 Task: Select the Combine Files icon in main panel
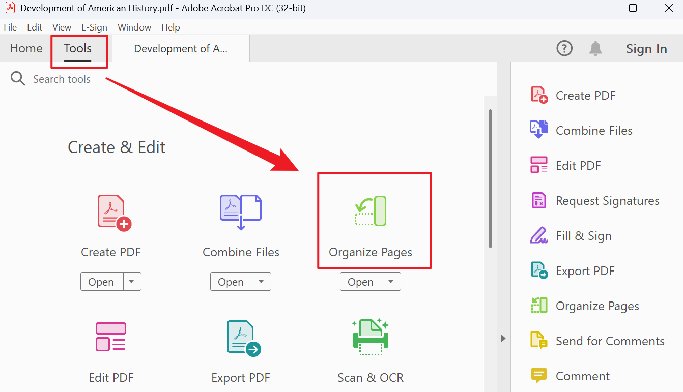(x=241, y=212)
